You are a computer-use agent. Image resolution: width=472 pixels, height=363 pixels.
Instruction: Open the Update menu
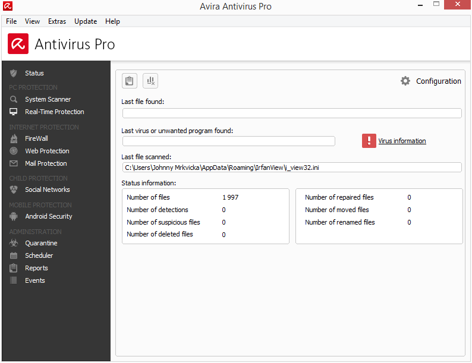[x=86, y=21]
